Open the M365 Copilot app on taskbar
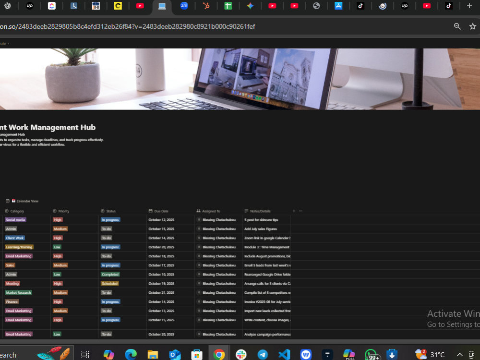This screenshot has height=360, width=480. pos(348,355)
